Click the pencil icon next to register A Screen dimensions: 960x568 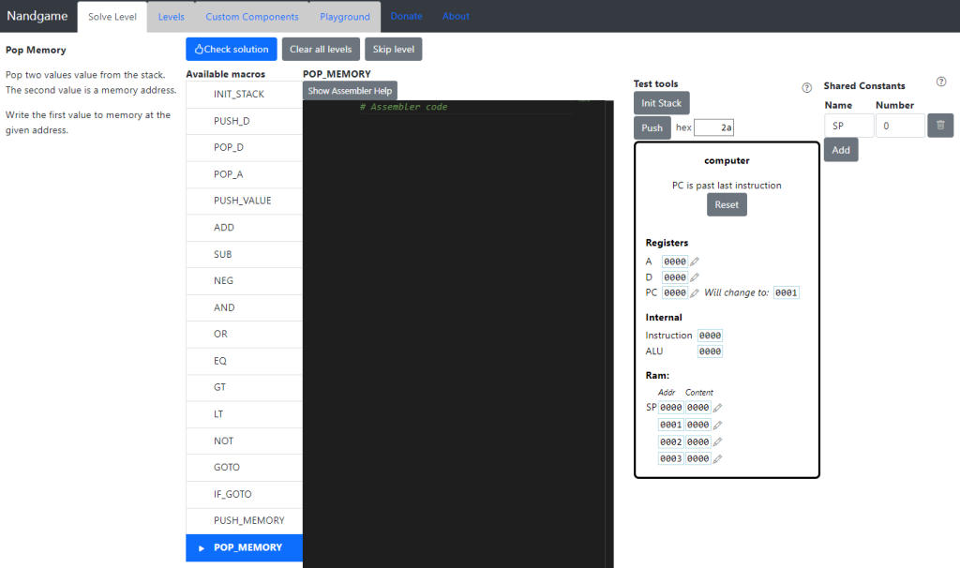click(695, 262)
